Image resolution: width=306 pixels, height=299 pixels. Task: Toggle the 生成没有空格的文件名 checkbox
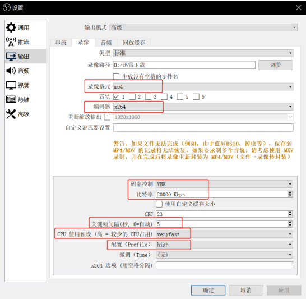click(116, 76)
